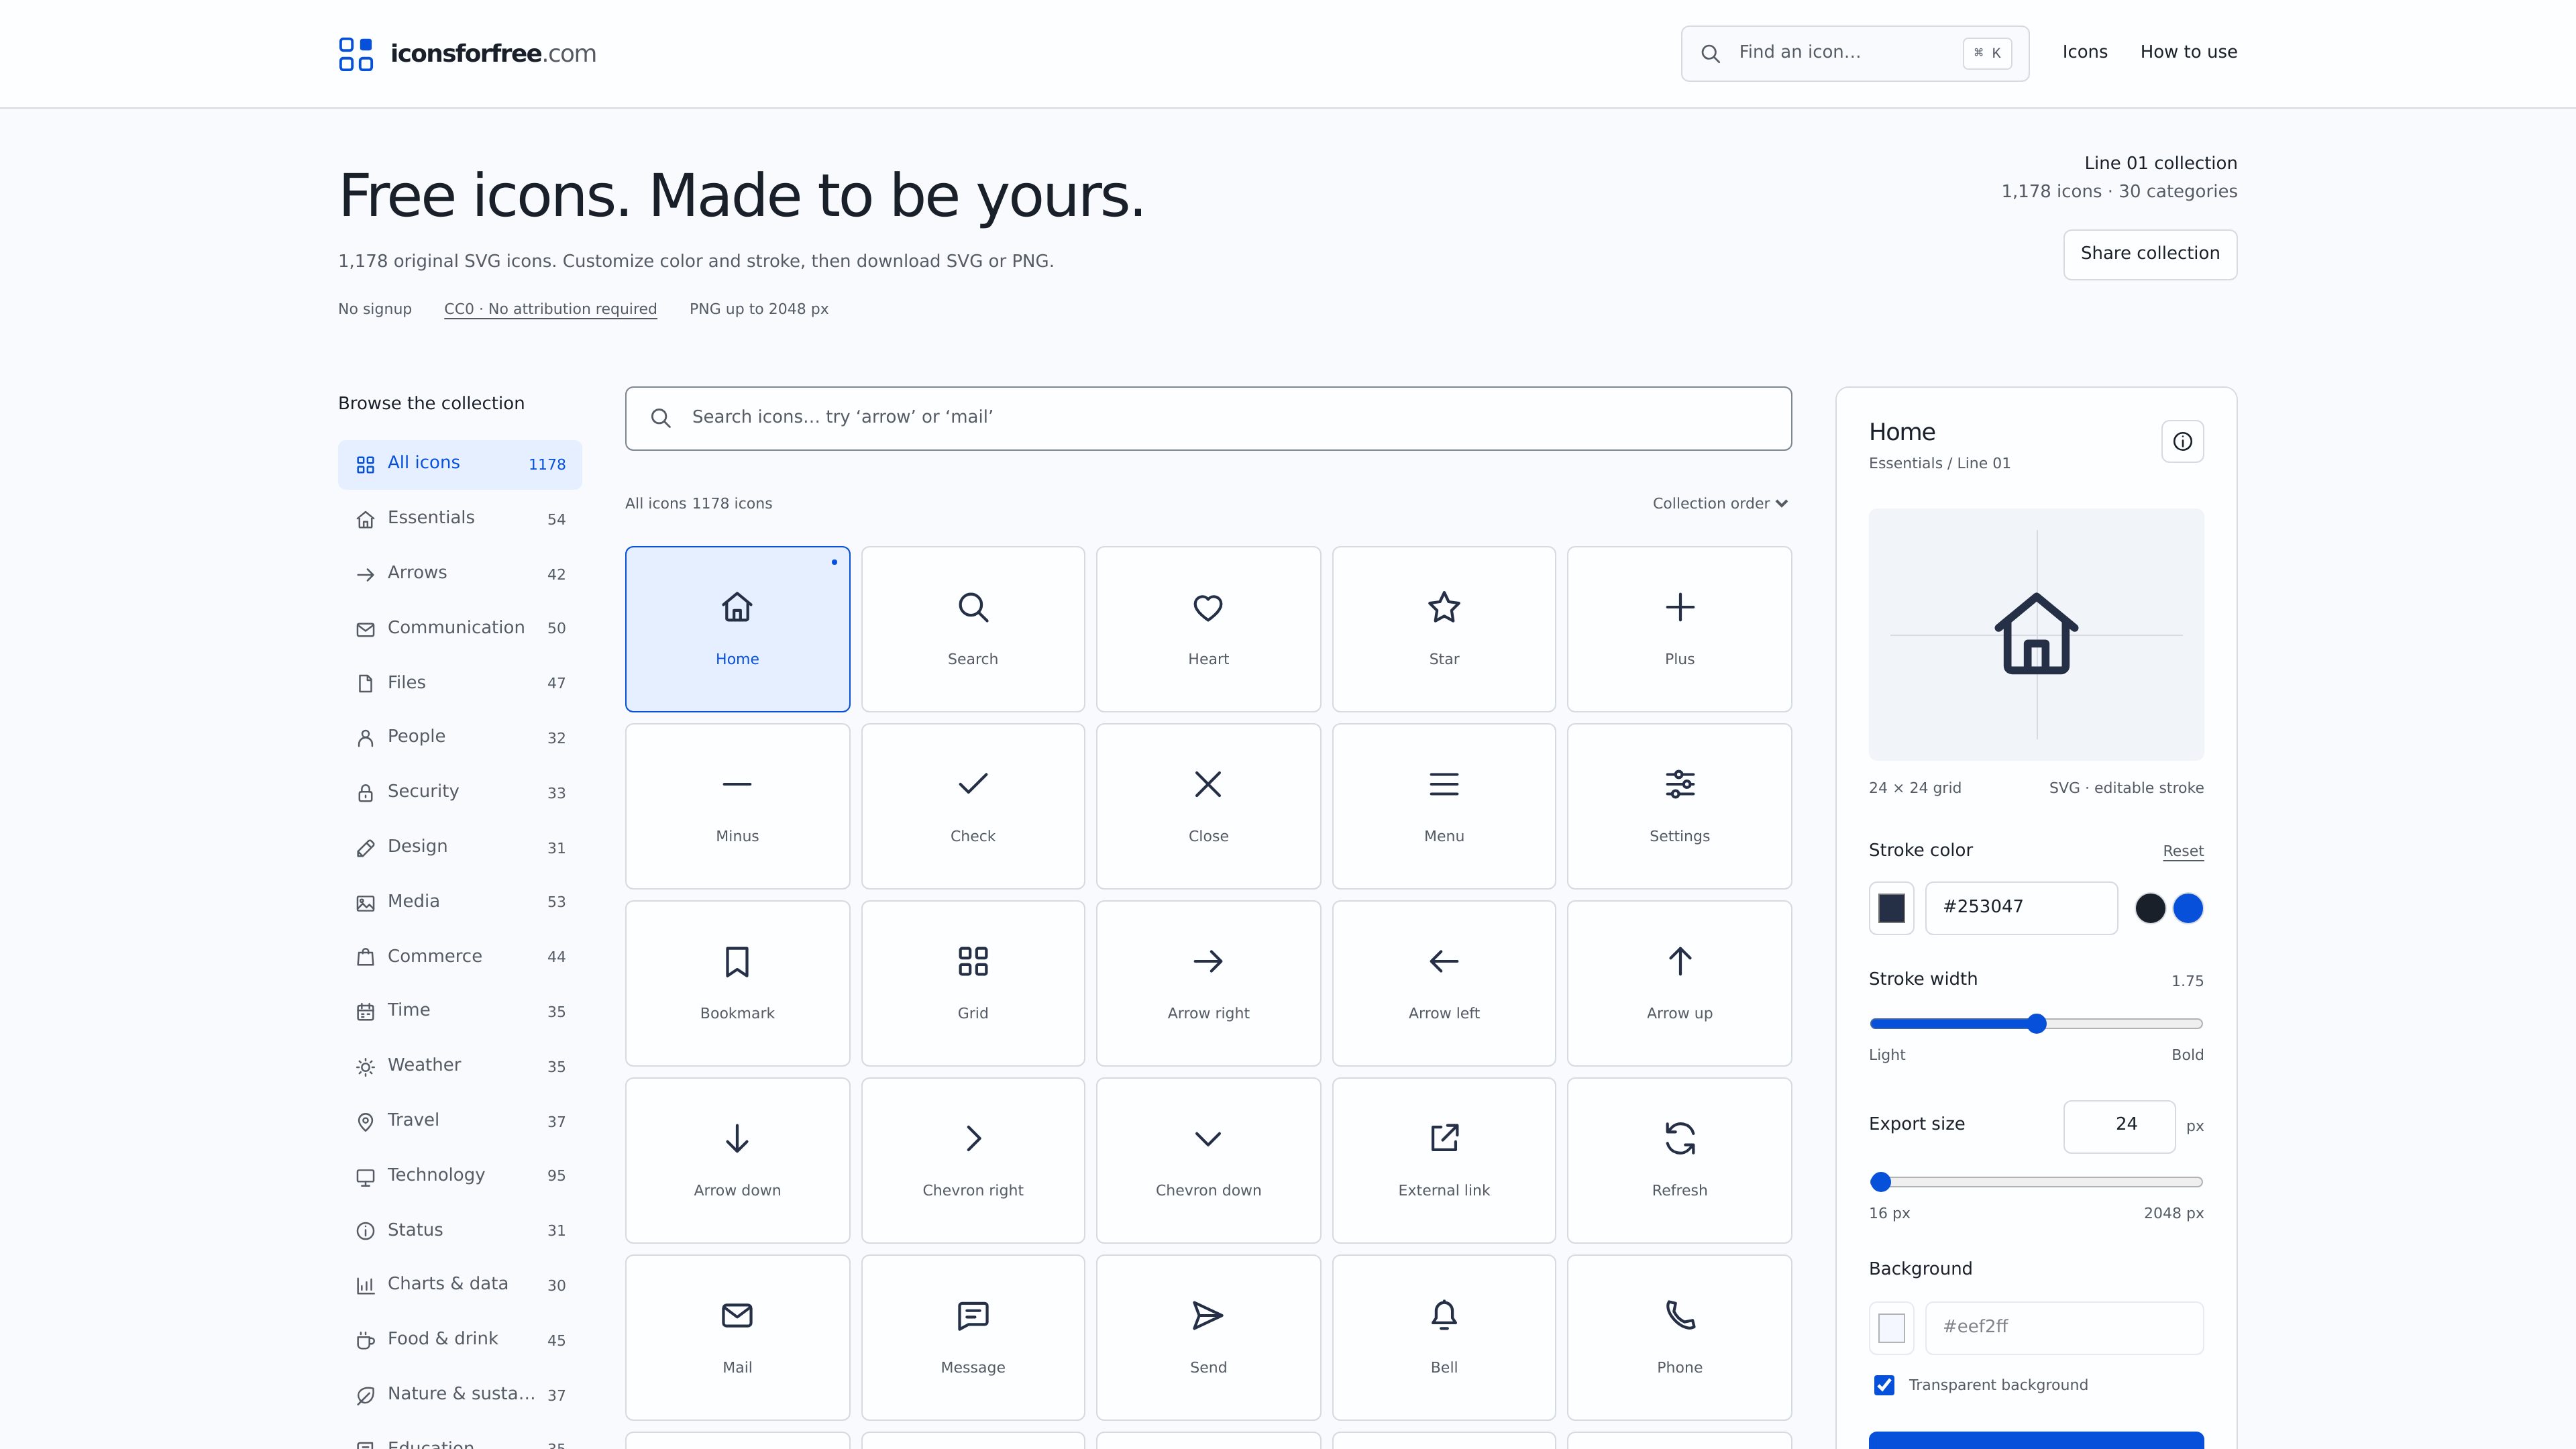Screen dimensions: 2576x1449
Task: Click the iconsforfree.com logo
Action: 467,53
